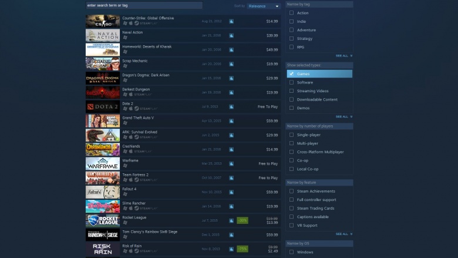Click the blue review icon for Fallout 4
458x258 pixels.
click(x=231, y=192)
